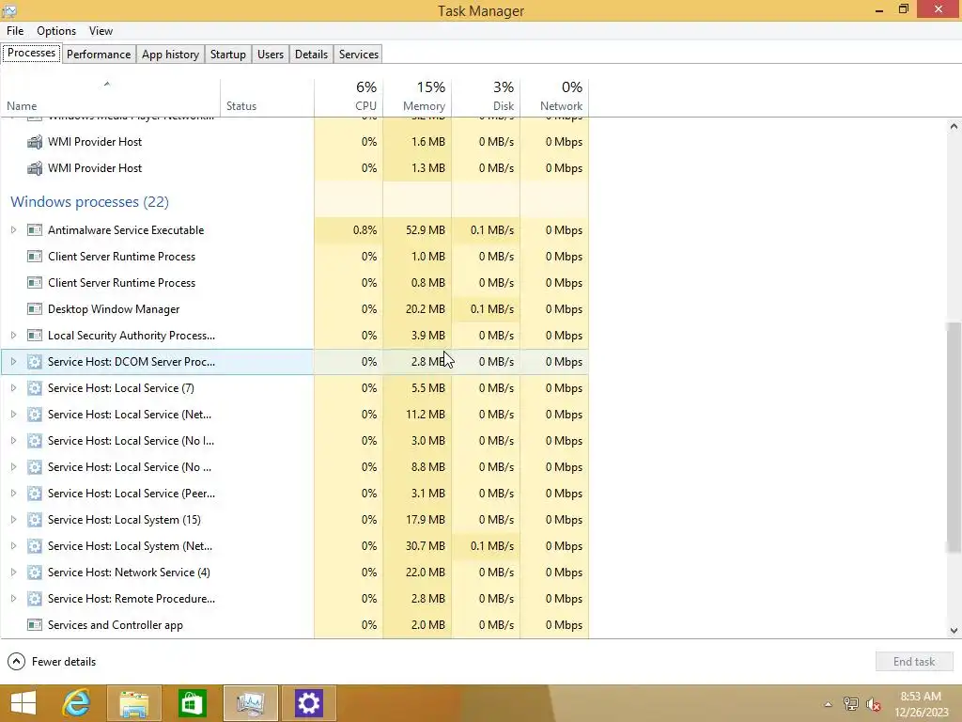This screenshot has height=722, width=962.
Task: Sort by the Status column header
Action: tap(268, 97)
